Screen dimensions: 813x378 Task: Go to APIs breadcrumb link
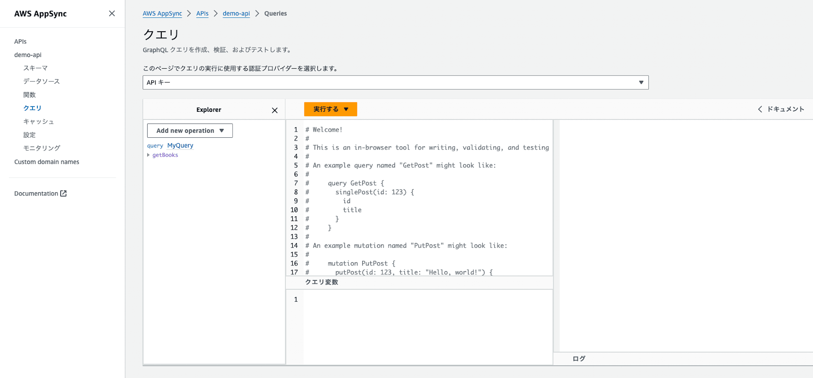tap(202, 13)
